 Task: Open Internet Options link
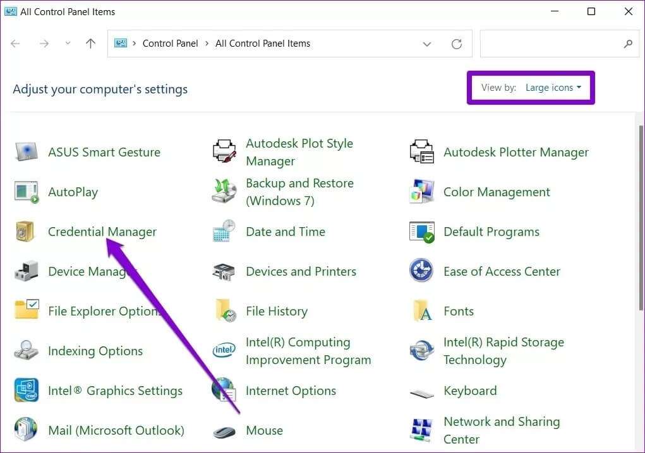pyautogui.click(x=291, y=391)
